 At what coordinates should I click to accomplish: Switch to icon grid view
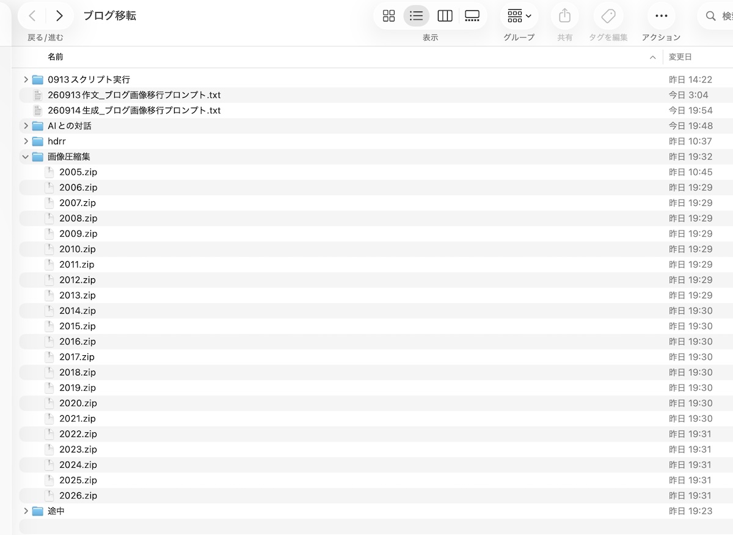(x=388, y=16)
